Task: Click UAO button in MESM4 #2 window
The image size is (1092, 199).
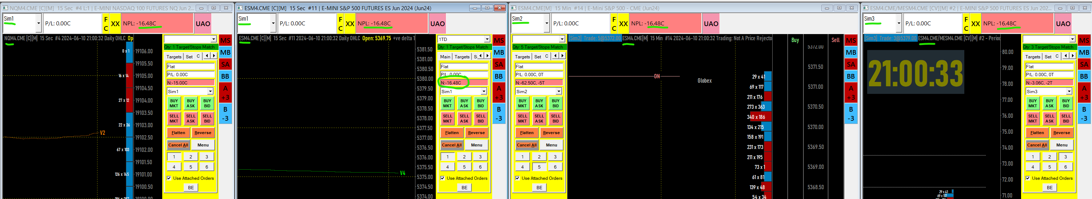Action: 1063,24
